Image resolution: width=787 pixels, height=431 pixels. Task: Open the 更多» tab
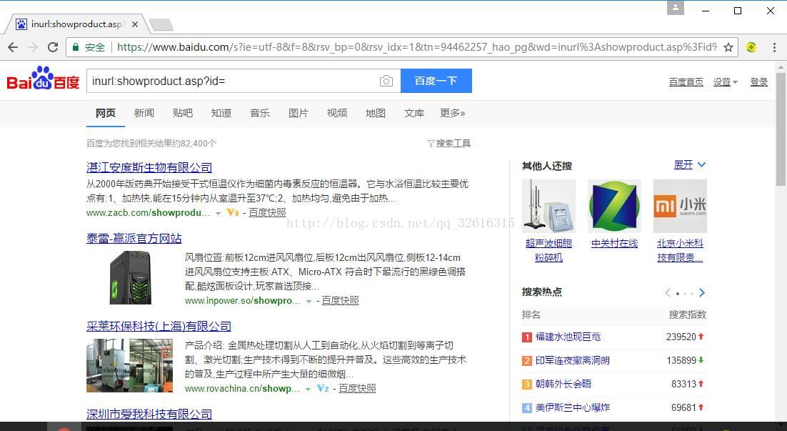click(x=453, y=113)
